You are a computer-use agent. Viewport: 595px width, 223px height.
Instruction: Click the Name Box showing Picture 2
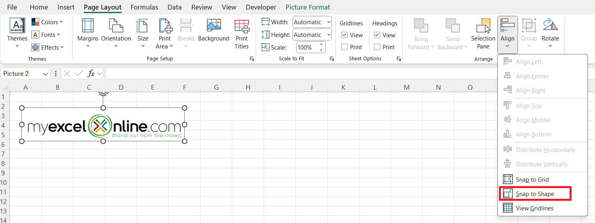click(21, 74)
